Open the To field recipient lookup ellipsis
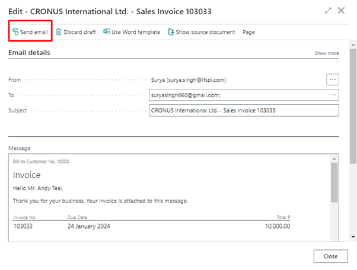 pyautogui.click(x=333, y=95)
